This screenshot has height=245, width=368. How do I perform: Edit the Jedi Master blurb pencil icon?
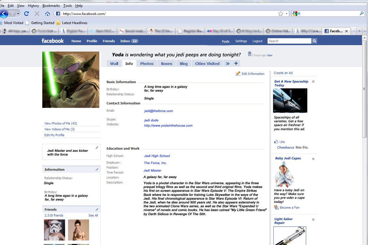97,148
